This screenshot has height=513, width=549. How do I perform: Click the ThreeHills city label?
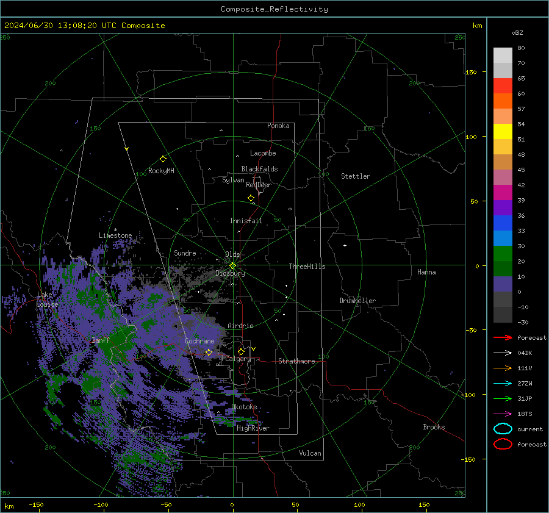coord(307,267)
